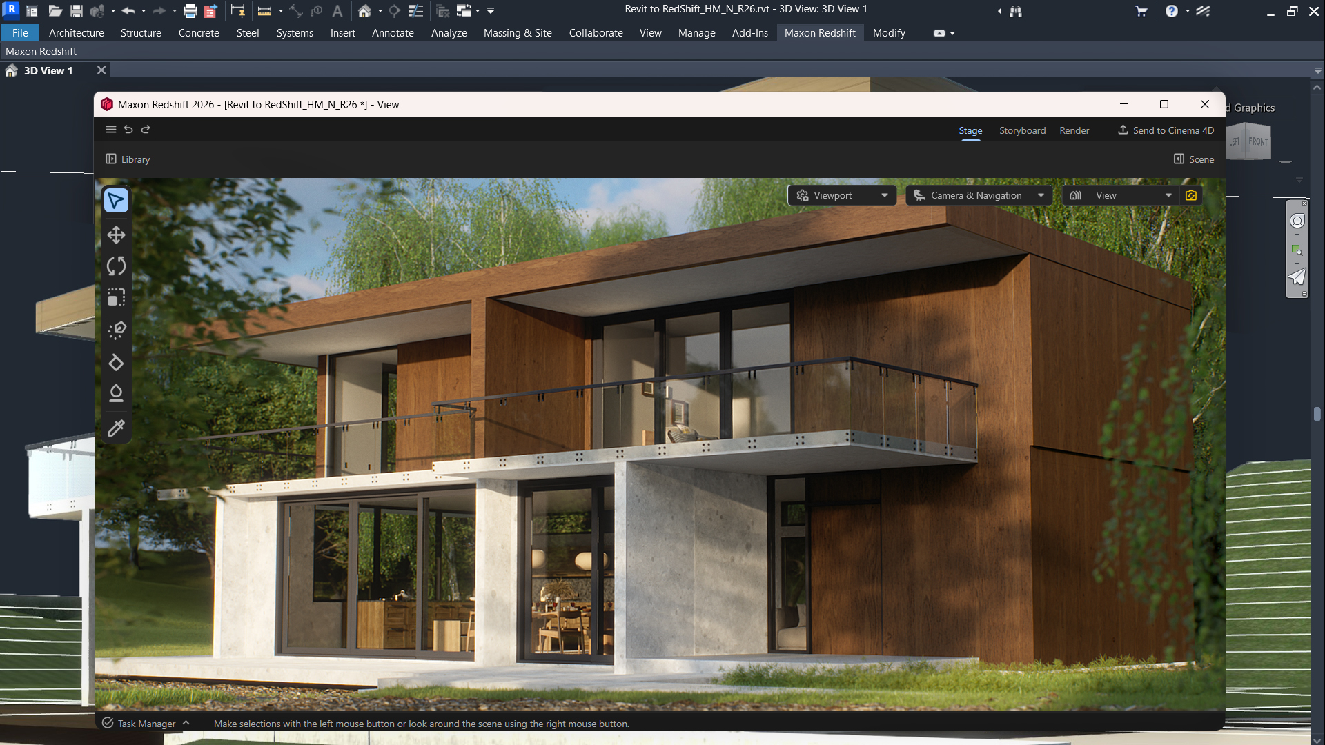Switch to the Stage tab

(970, 130)
